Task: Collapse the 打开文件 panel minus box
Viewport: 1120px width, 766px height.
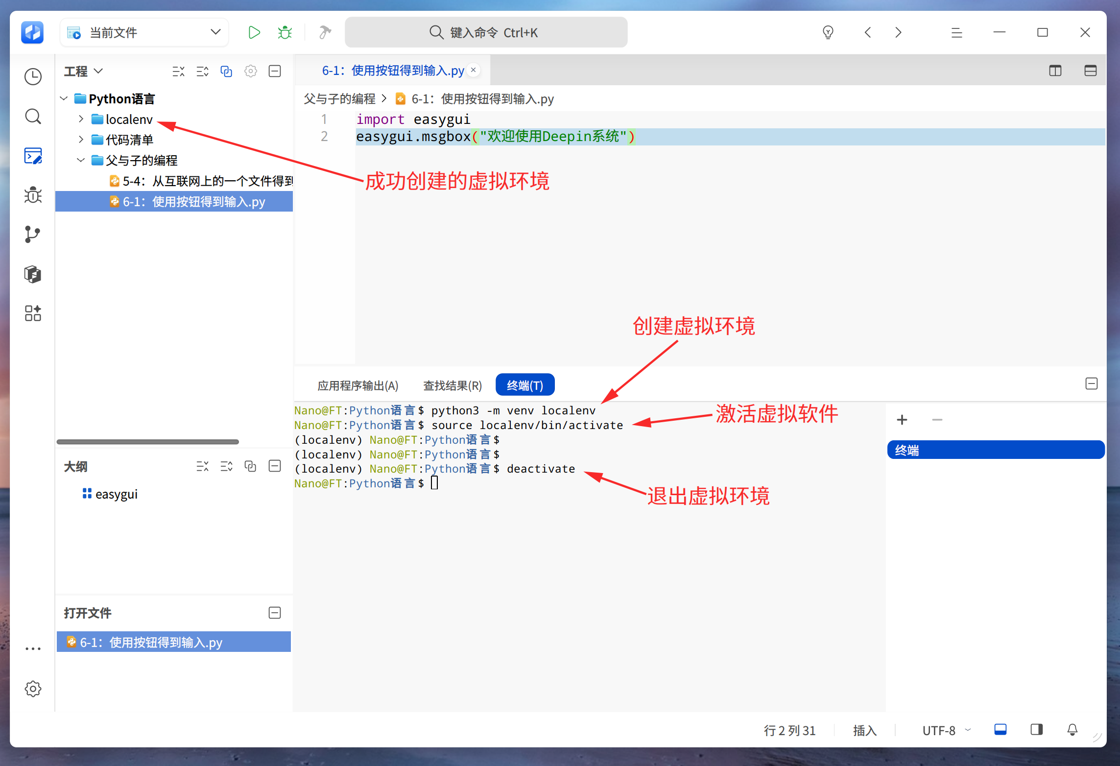Action: pos(275,613)
